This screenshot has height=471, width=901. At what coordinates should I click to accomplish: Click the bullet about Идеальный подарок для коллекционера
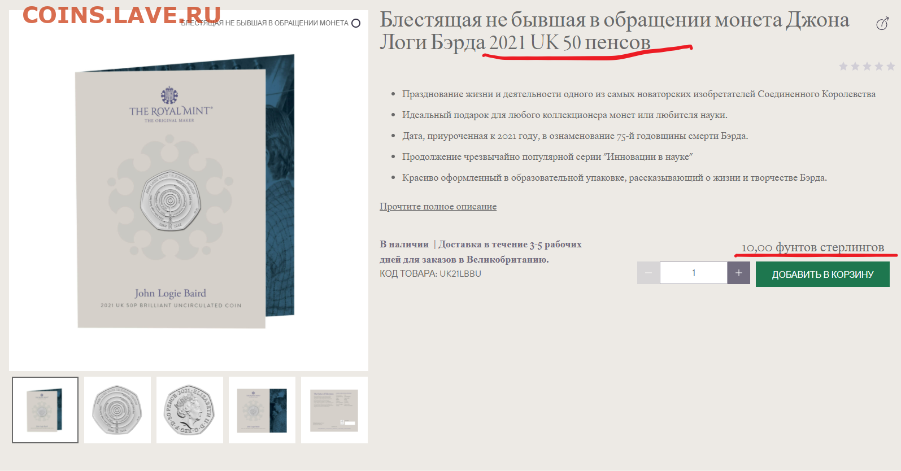(x=565, y=115)
